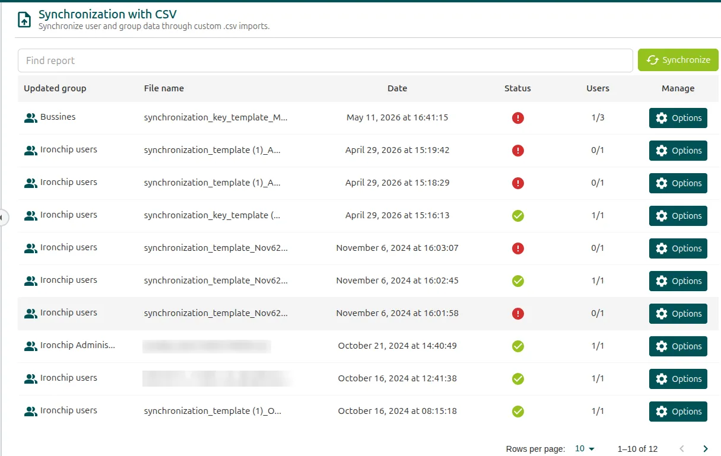
Task: Start a new sync with the Synchronize button
Action: tap(678, 60)
